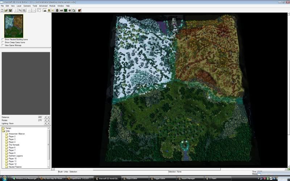Expand the Player 2 folder
The width and height of the screenshot is (290, 181).
pyautogui.click(x=7, y=136)
